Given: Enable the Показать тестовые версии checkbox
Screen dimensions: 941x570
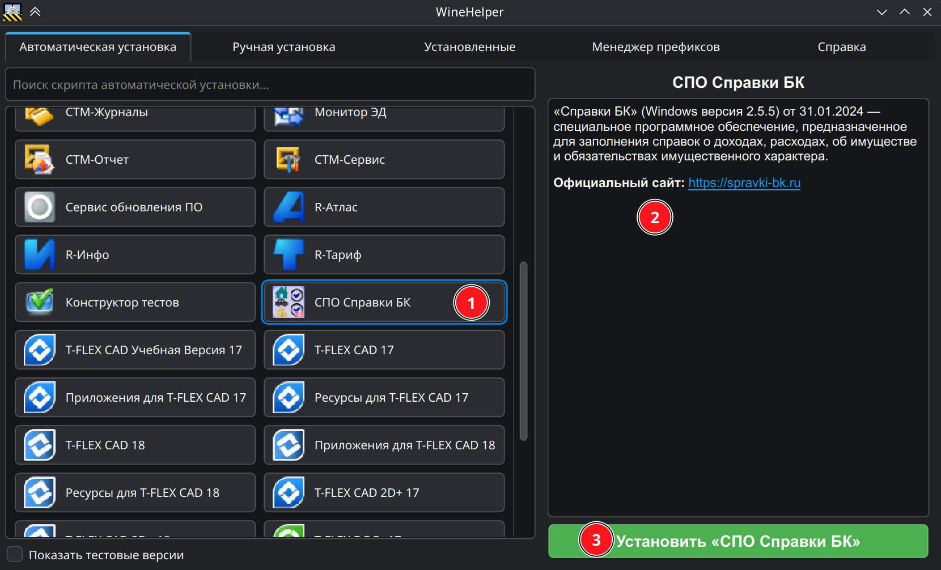Looking at the screenshot, I should [x=15, y=555].
